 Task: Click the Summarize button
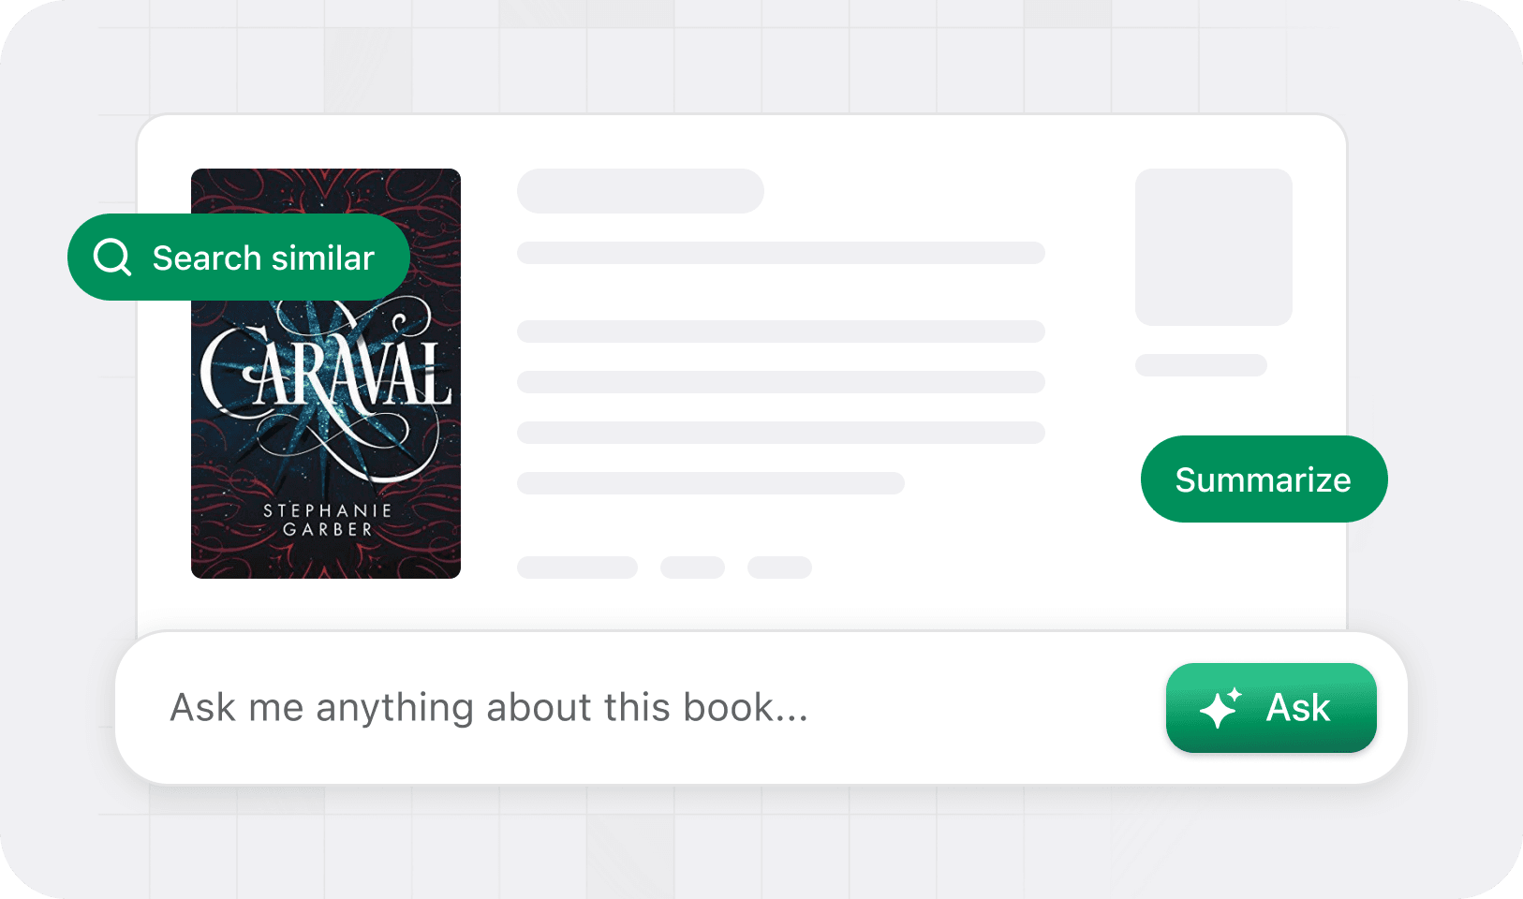pyautogui.click(x=1264, y=479)
